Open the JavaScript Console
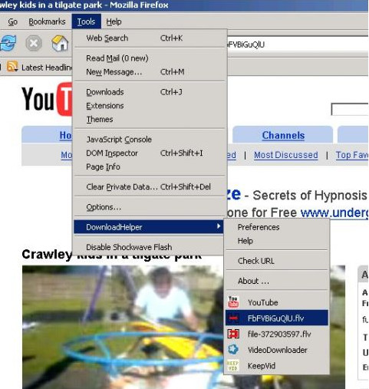The width and height of the screenshot is (369, 389). 150,140
